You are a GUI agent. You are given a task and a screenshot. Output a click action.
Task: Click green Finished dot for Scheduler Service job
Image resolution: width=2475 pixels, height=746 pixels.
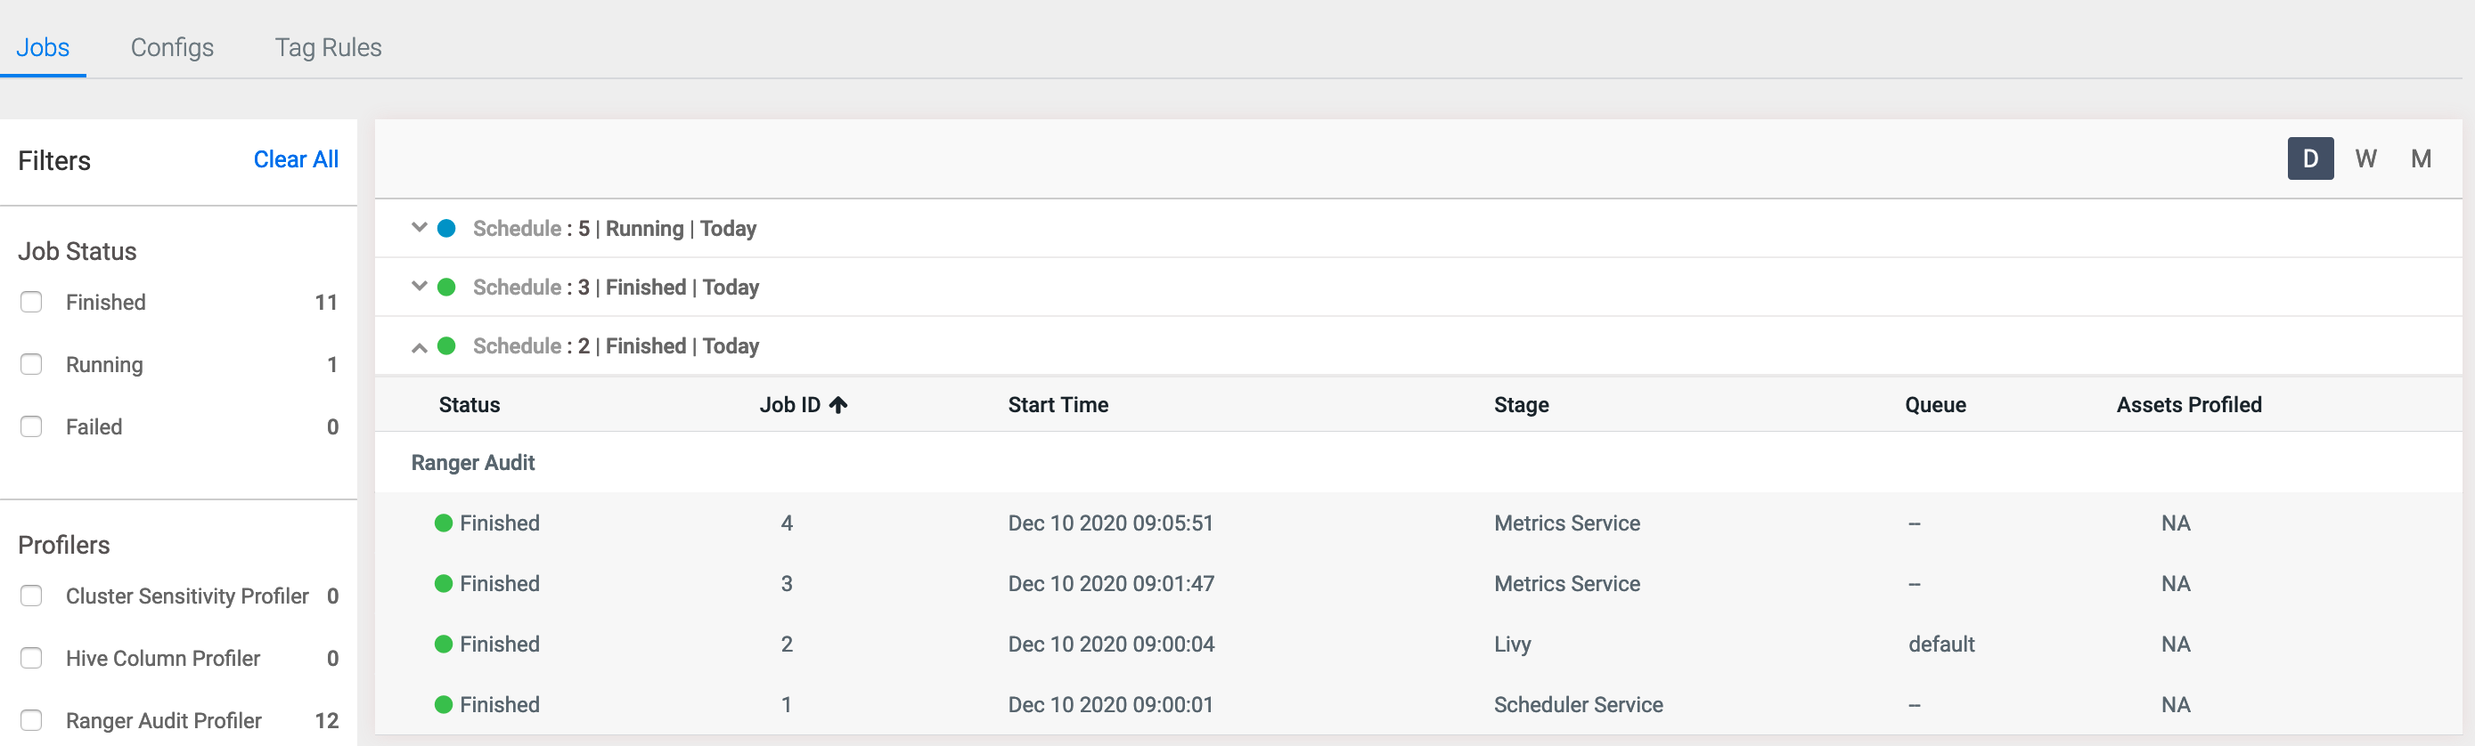point(443,705)
